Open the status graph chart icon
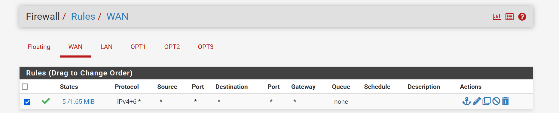559x113 pixels. tap(497, 17)
